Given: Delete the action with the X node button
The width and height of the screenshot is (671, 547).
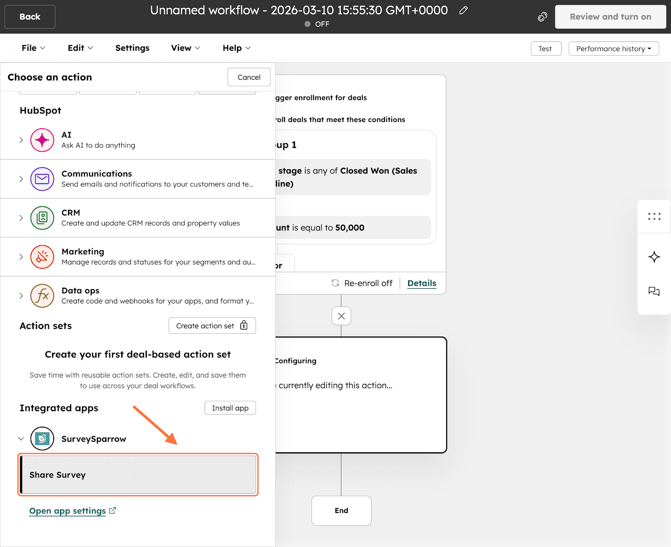Looking at the screenshot, I should click(x=341, y=316).
